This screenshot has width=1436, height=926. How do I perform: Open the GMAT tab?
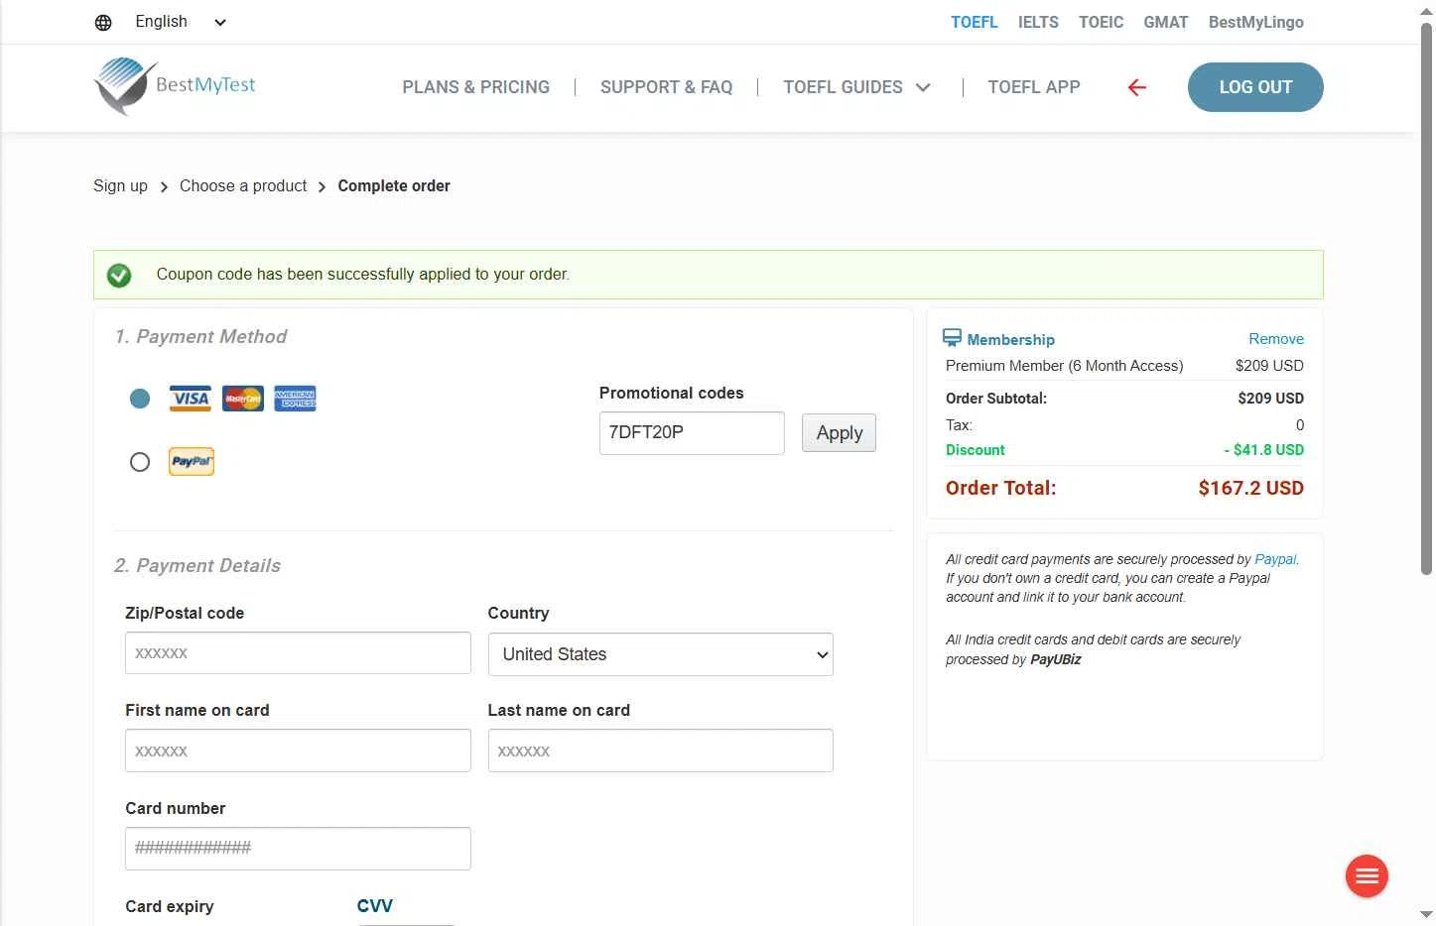pyautogui.click(x=1165, y=22)
